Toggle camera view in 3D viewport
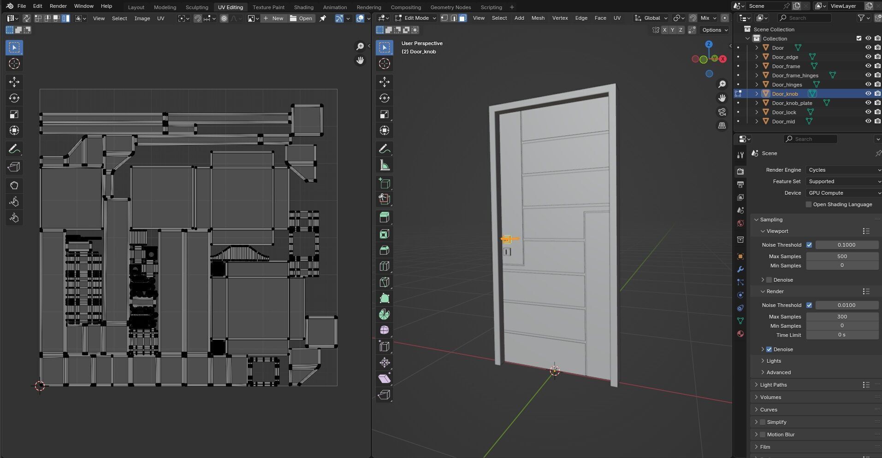Screen dimensions: 882x458 pyautogui.click(x=722, y=112)
